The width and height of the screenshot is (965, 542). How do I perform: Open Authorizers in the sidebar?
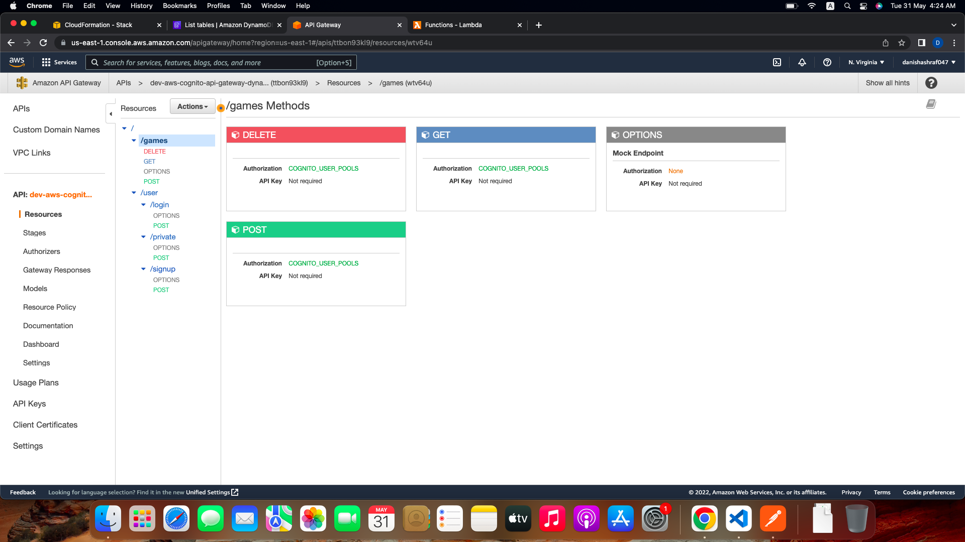click(41, 251)
